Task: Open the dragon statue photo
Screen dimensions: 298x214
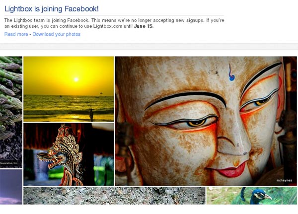Action: coord(69,154)
